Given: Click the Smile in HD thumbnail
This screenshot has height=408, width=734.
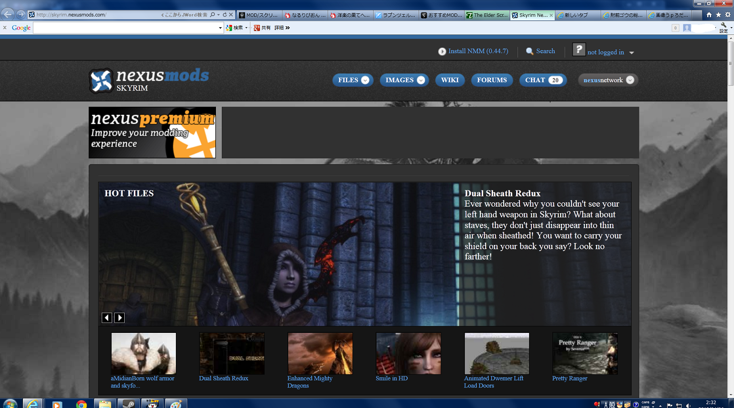Looking at the screenshot, I should pyautogui.click(x=409, y=353).
